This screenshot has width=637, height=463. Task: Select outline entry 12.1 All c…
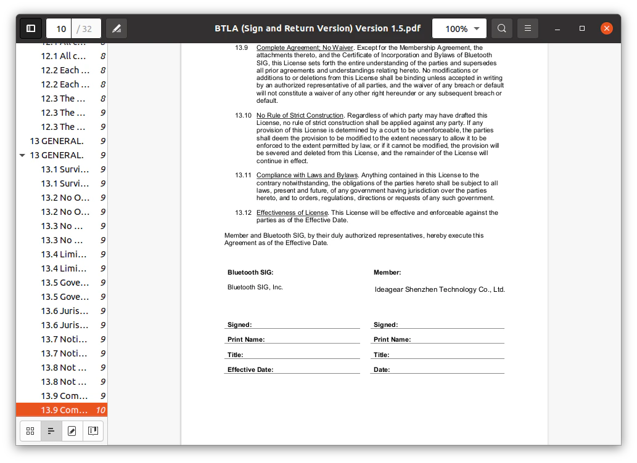(62, 56)
